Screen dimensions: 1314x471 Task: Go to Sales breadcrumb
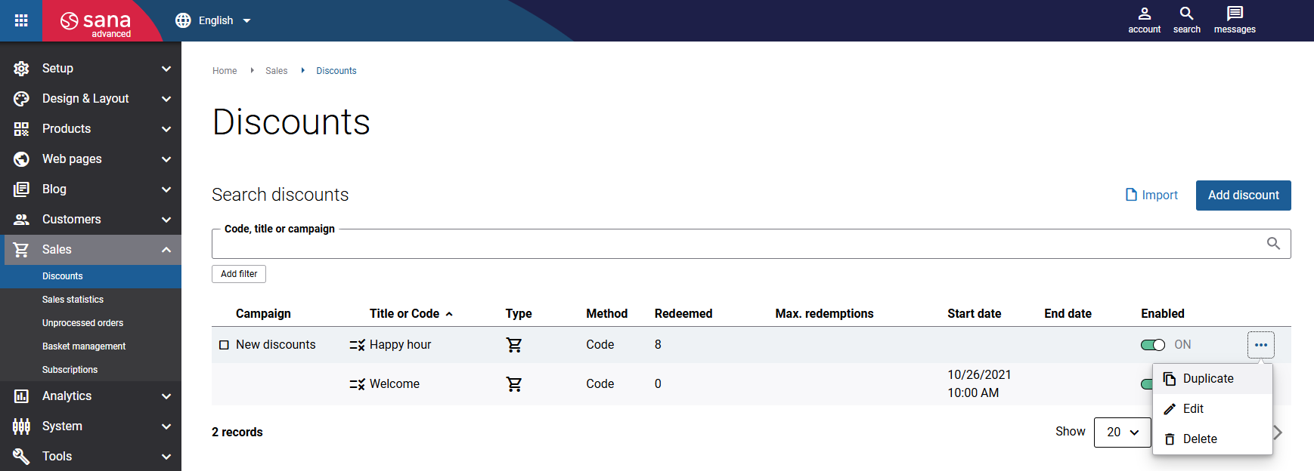click(x=276, y=71)
